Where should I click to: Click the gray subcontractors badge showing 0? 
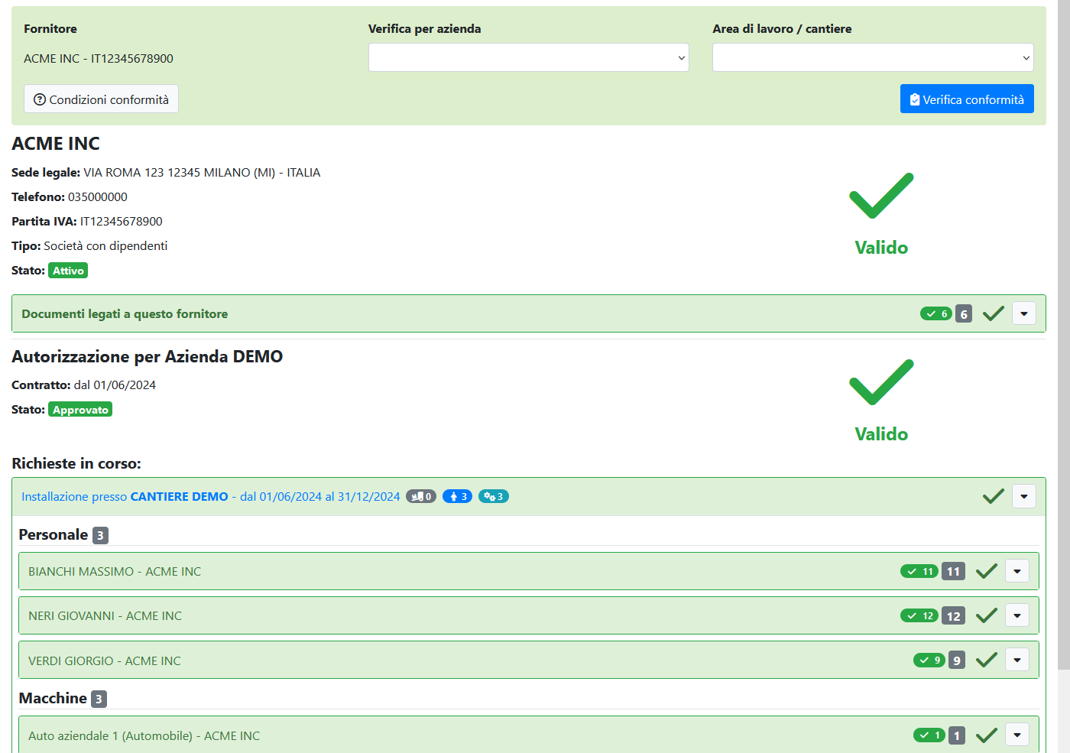tap(420, 497)
